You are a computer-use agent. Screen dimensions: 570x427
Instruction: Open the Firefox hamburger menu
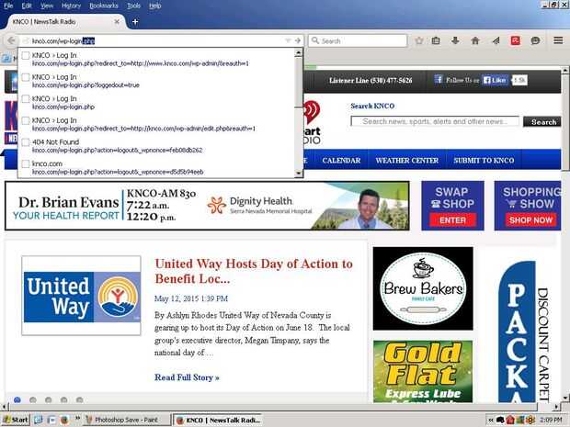click(x=558, y=40)
